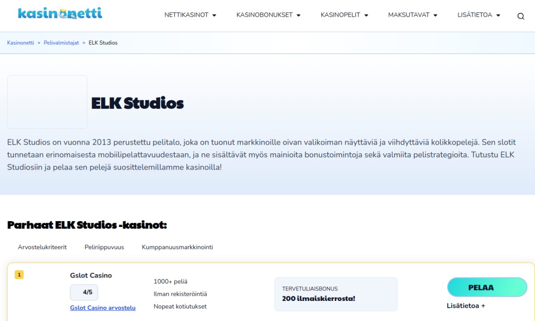Click the rank 1 badge on Gslot card
Screen dimensions: 535x321
point(19,275)
